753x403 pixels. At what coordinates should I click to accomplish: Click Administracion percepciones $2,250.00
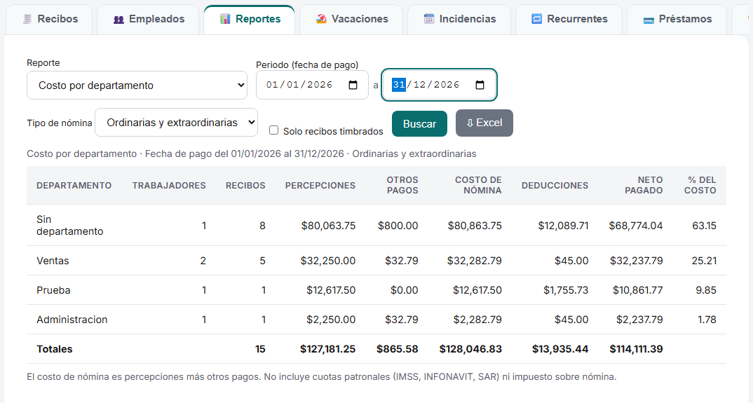[331, 320]
